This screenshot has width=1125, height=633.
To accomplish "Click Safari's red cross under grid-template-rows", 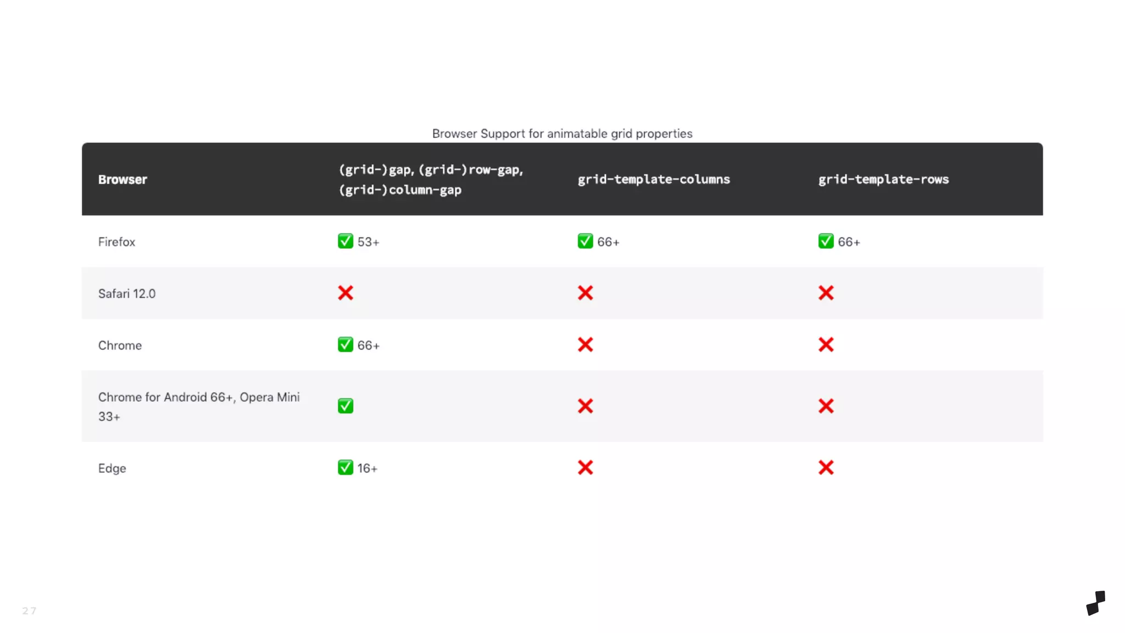I will point(826,293).
